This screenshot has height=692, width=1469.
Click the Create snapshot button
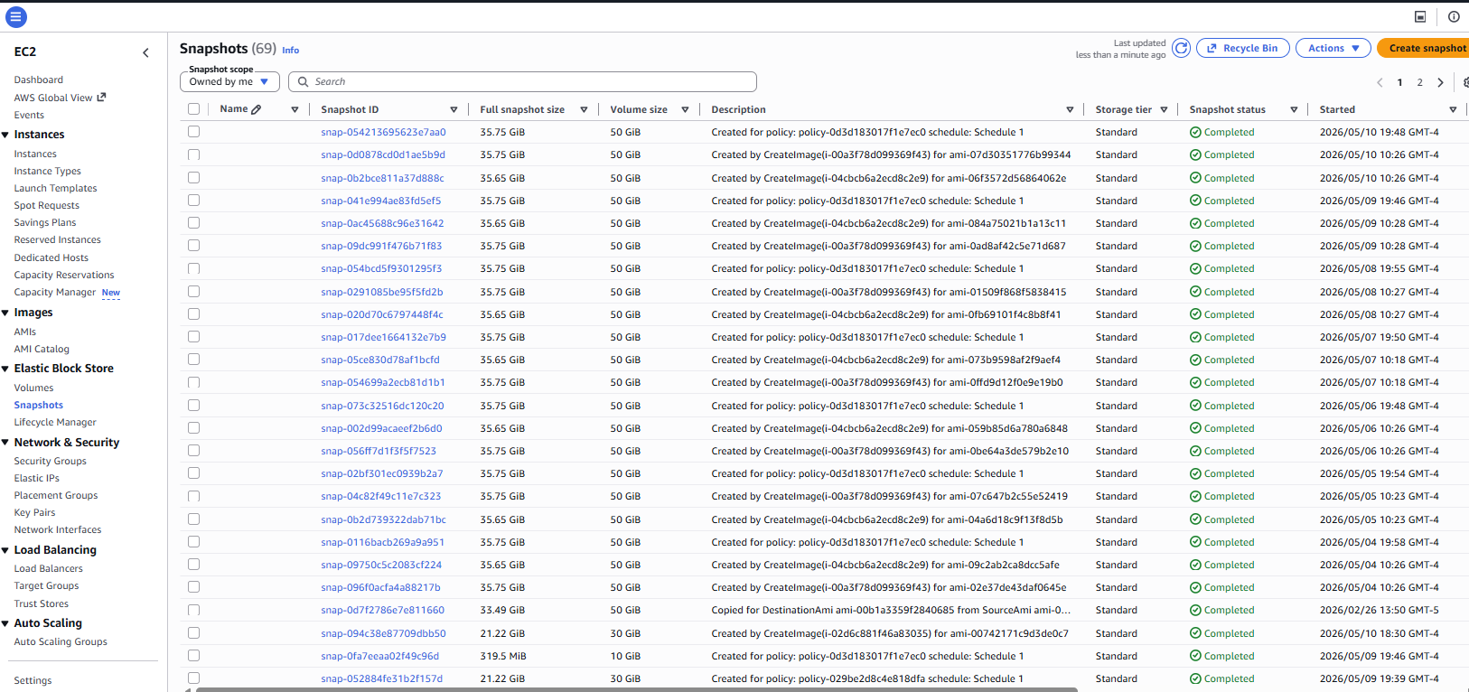pos(1424,48)
